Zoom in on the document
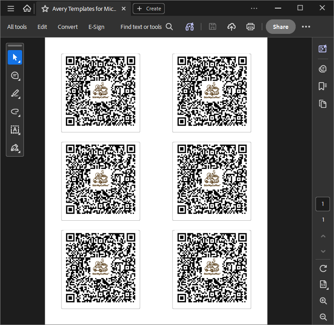Image resolution: width=334 pixels, height=325 pixels. click(323, 301)
